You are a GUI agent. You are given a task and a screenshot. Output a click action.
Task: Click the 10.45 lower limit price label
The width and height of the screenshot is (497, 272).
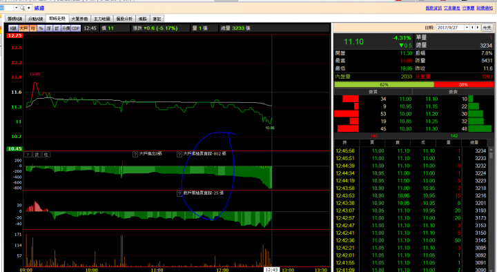14,148
